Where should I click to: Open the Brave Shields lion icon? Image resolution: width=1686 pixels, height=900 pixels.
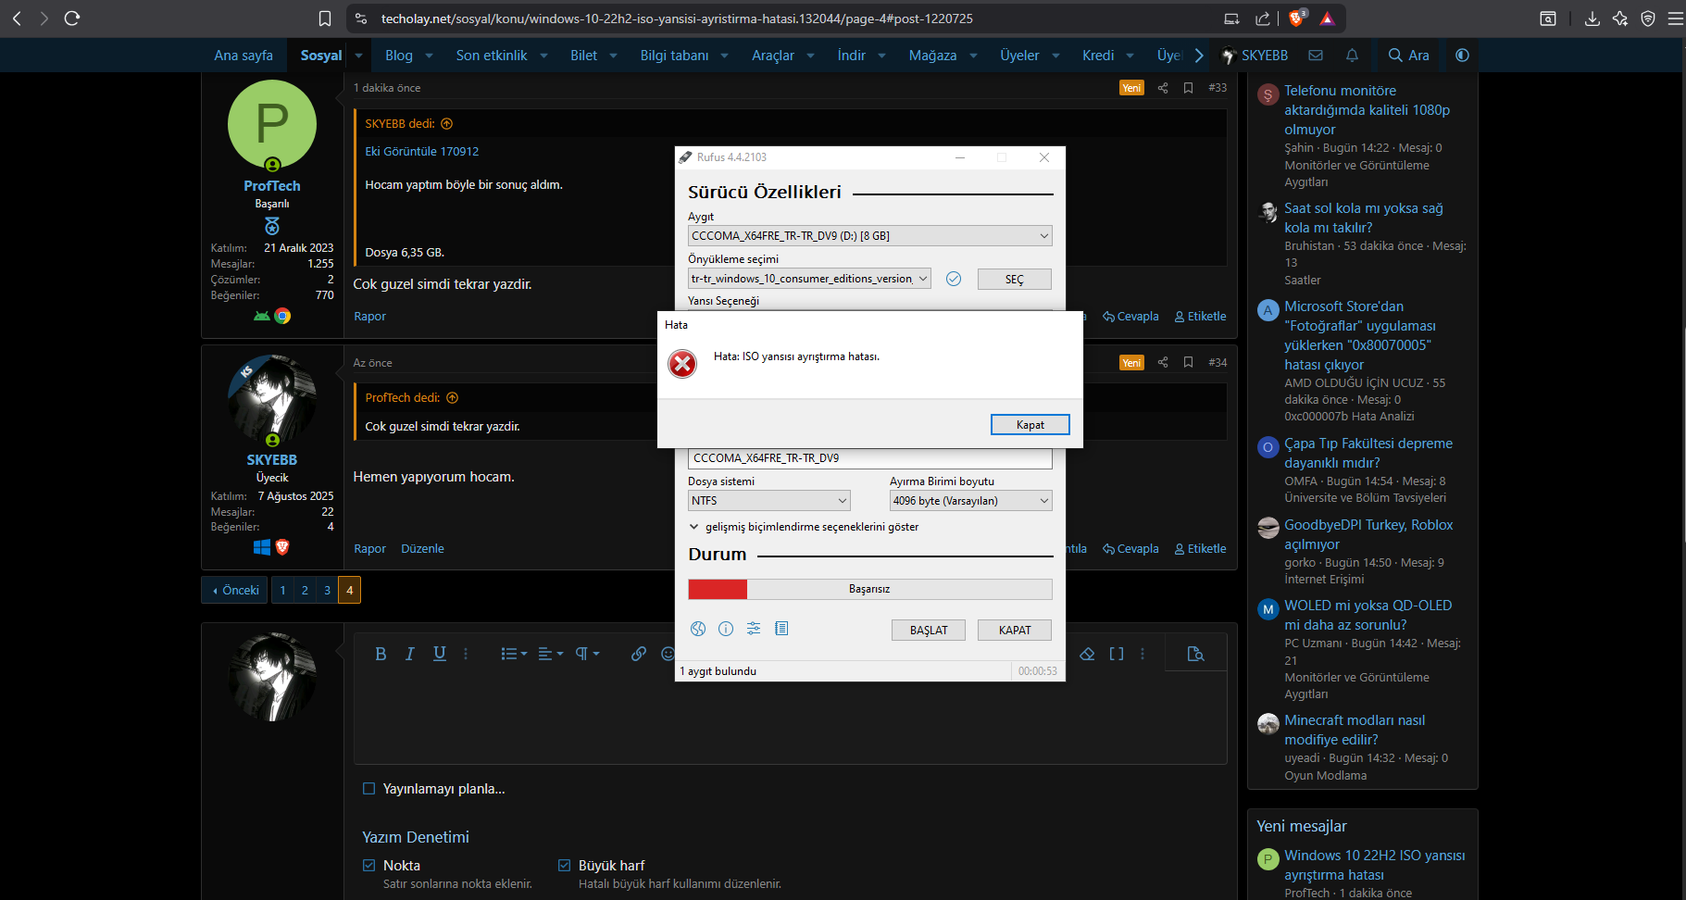coord(1296,19)
